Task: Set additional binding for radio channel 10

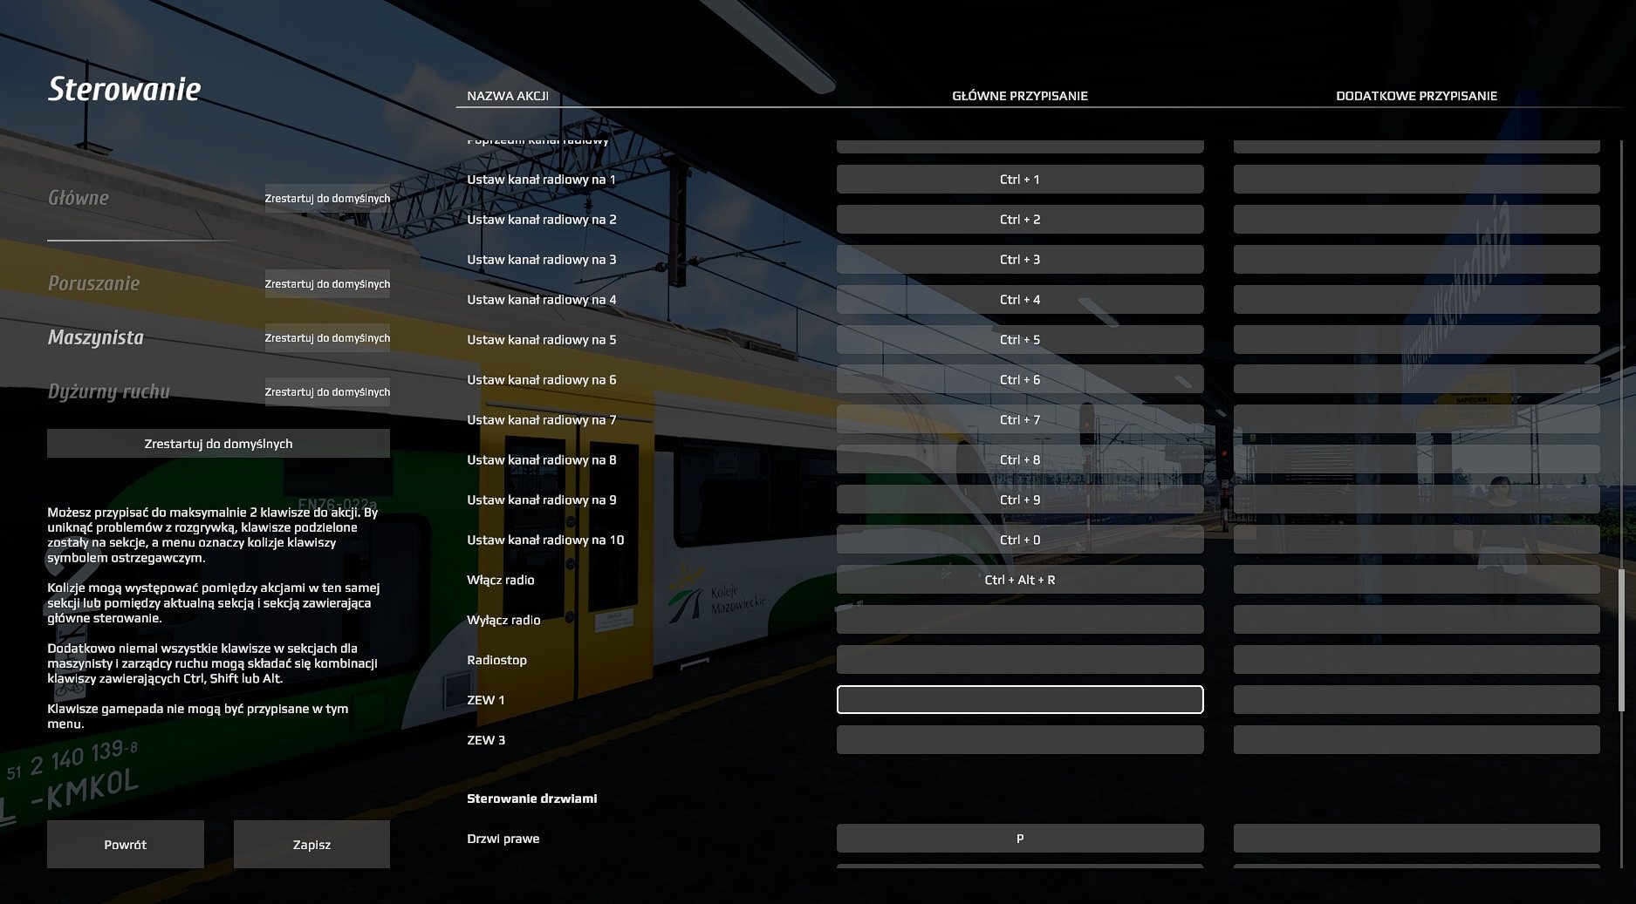Action: [1417, 540]
